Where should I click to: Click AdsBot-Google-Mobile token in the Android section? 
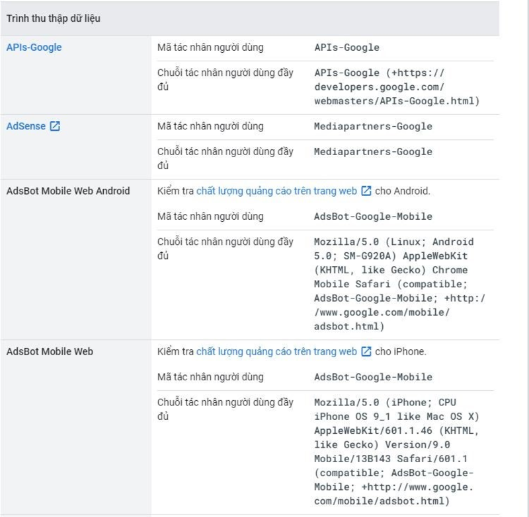(373, 217)
